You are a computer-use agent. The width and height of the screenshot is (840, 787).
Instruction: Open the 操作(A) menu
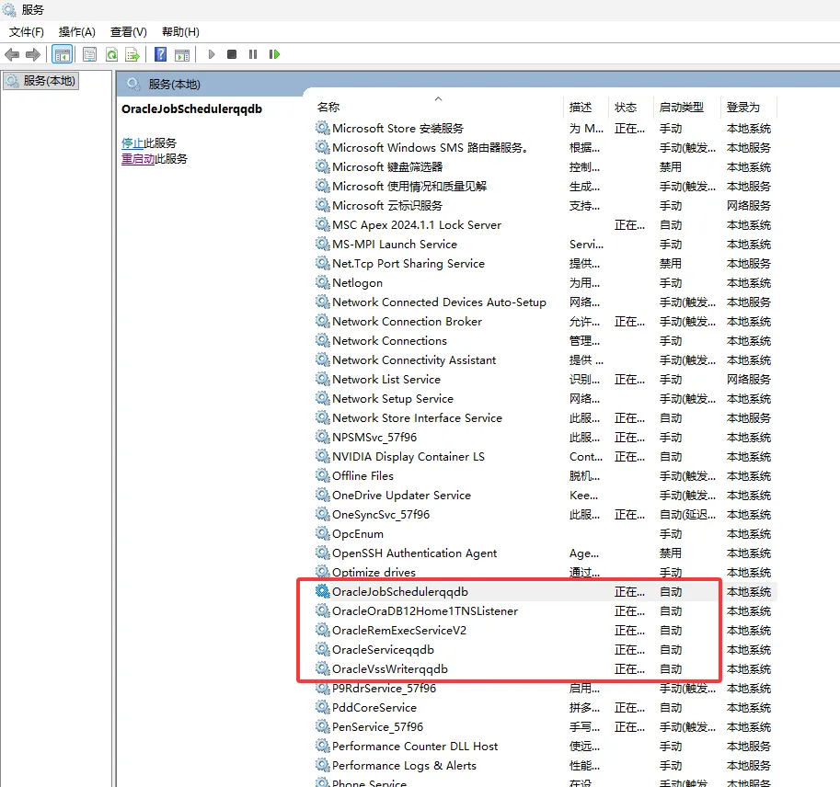(x=77, y=32)
